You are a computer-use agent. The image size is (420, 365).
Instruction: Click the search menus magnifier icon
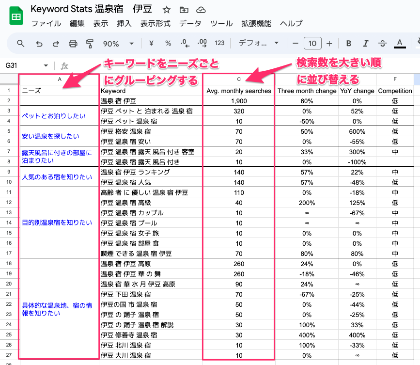[21, 43]
